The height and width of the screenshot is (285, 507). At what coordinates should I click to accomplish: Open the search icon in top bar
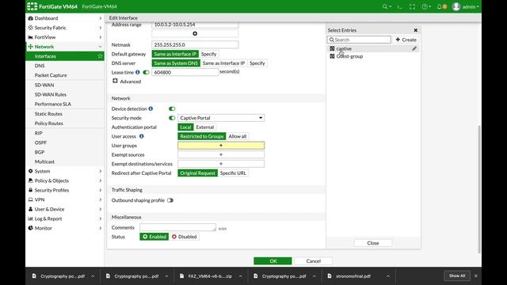pyautogui.click(x=385, y=6)
